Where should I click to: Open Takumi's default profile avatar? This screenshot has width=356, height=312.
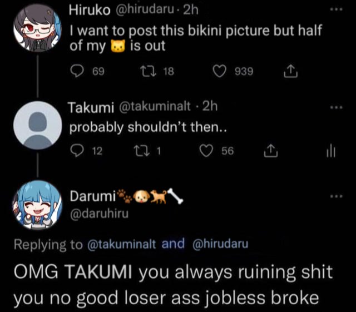point(38,125)
